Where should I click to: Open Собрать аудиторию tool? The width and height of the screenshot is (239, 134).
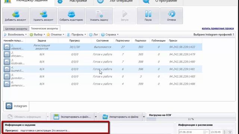(71, 16)
